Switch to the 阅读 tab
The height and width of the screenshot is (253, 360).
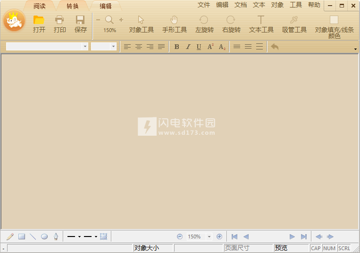tap(40, 6)
